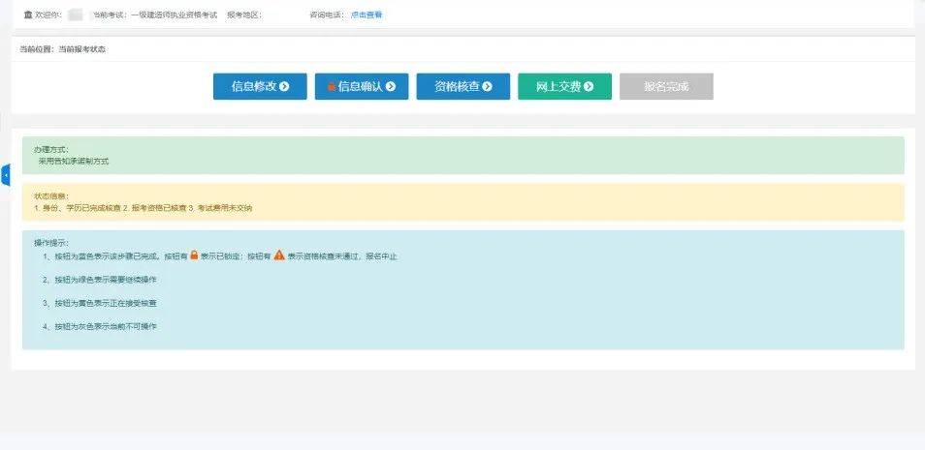Viewport: 925px width, 450px height.
Task: Click the exam name 一级建造师执业资格考试
Action: 174,15
